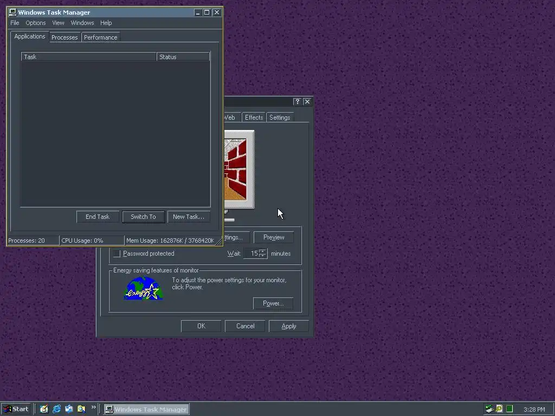Screen dimensions: 555x416
Task: Click the Status column header
Action: [x=183, y=56]
